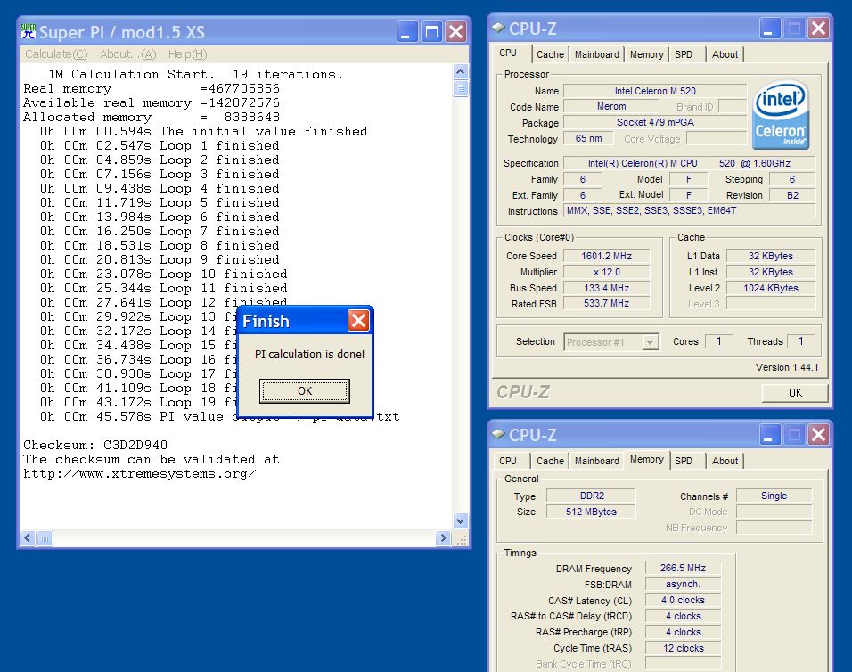The width and height of the screenshot is (852, 672).
Task: Switch to Mainboard tab in top CPU-Z
Action: click(x=596, y=54)
